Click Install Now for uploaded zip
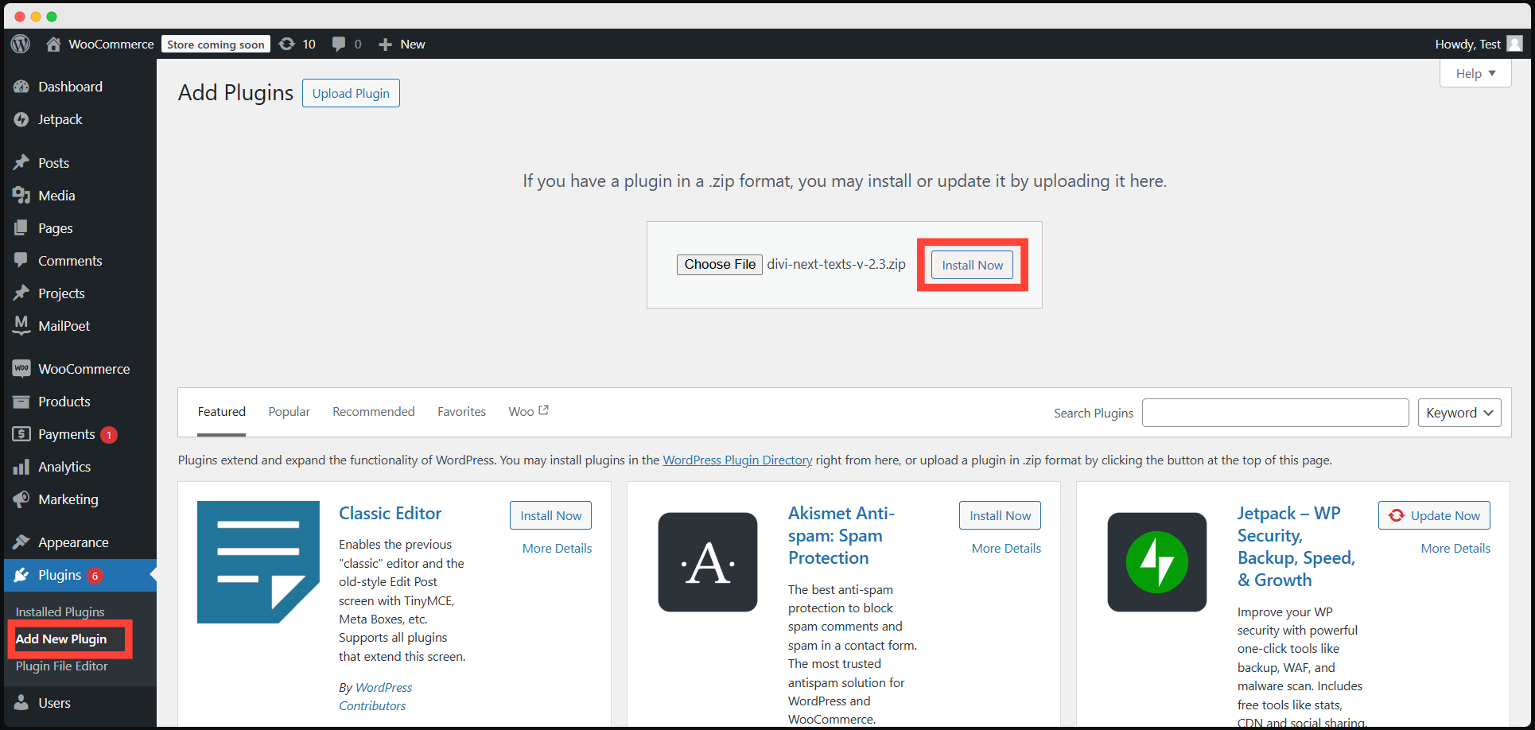 (973, 265)
